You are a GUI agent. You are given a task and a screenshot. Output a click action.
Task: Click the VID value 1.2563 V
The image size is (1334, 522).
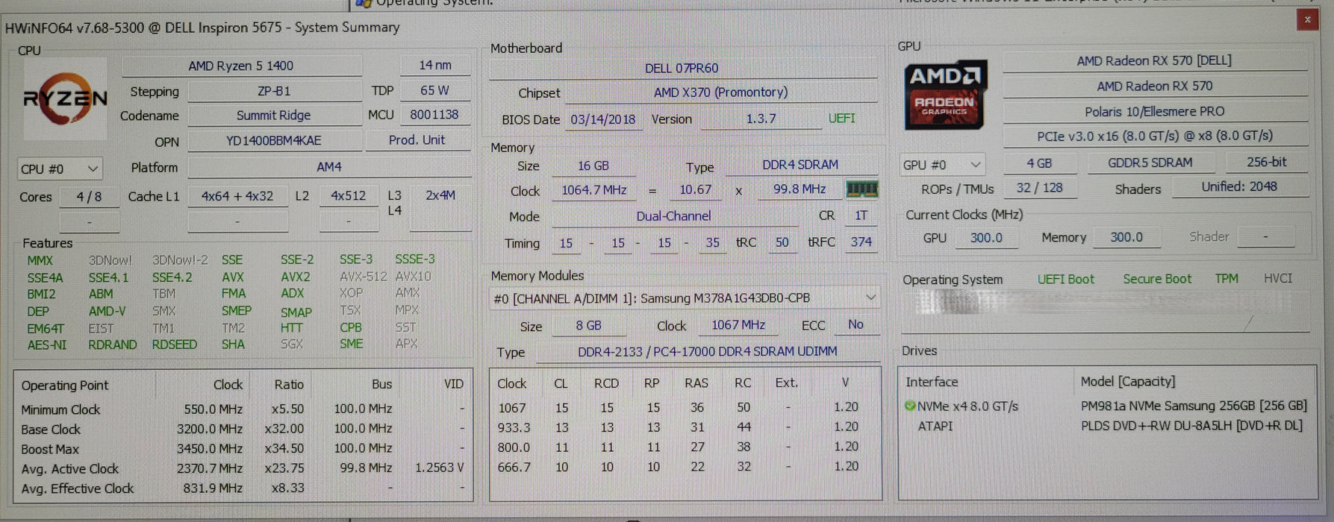click(440, 468)
